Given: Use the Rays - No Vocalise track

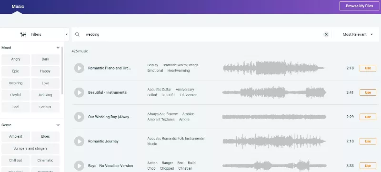Looking at the screenshot, I should click(x=368, y=166).
